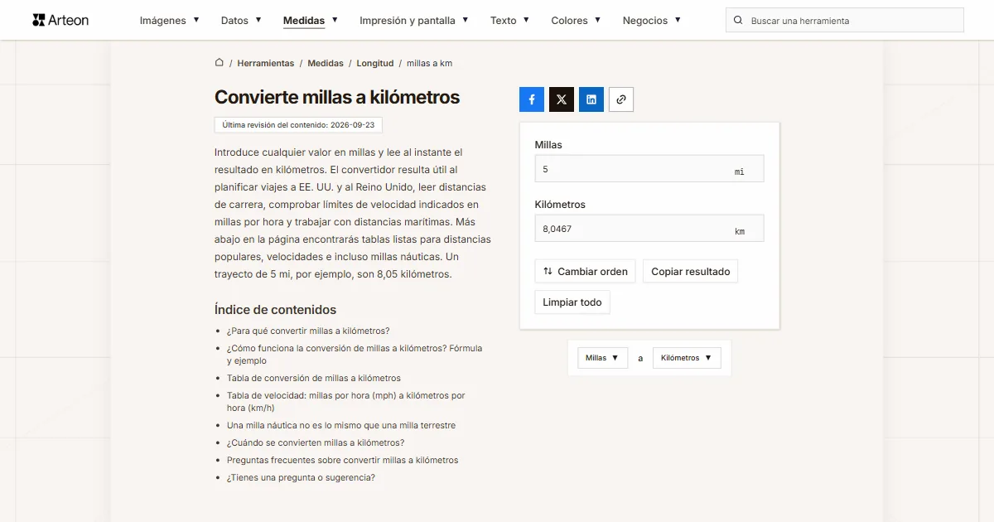Open 'Una milla náutica no es lo mismo' link
Image resolution: width=994 pixels, height=522 pixels.
point(341,425)
